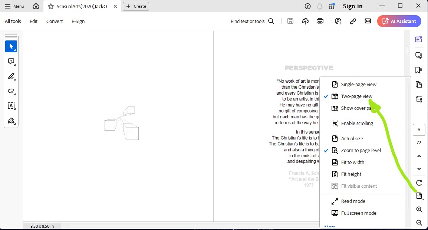The height and width of the screenshot is (230, 428).
Task: Select the Add Text box tool
Action: pyautogui.click(x=11, y=106)
